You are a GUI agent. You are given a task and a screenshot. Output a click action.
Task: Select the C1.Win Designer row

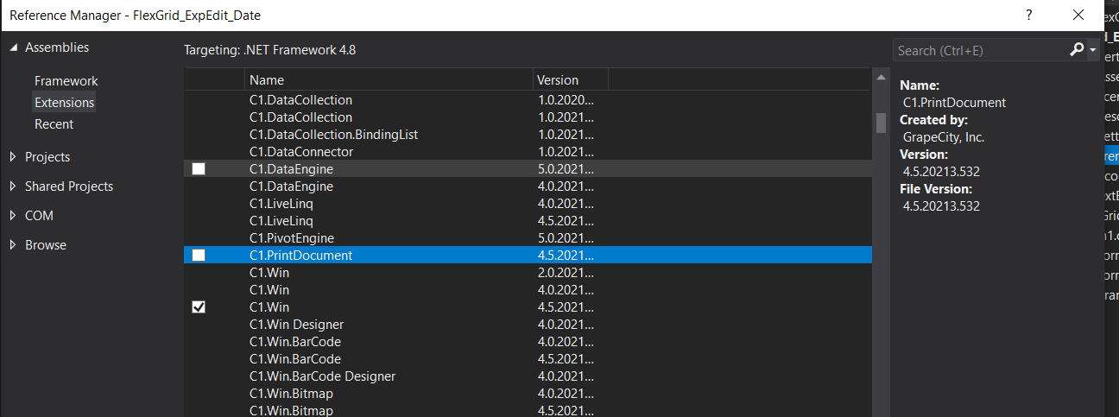pos(527,325)
